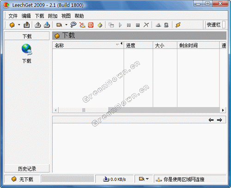Open the dropdown arrow beside the speed tag icon
The height and width of the screenshot is (188, 231).
click(66, 24)
